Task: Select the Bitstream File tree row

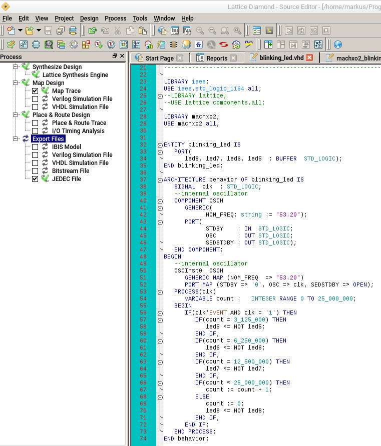Action: tap(70, 171)
